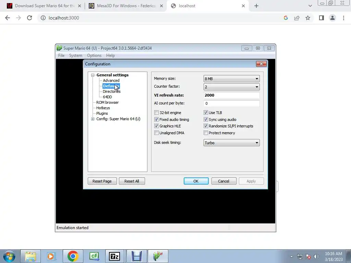Click OK in Configuration dialog
This screenshot has height=263, width=351.
click(196, 181)
